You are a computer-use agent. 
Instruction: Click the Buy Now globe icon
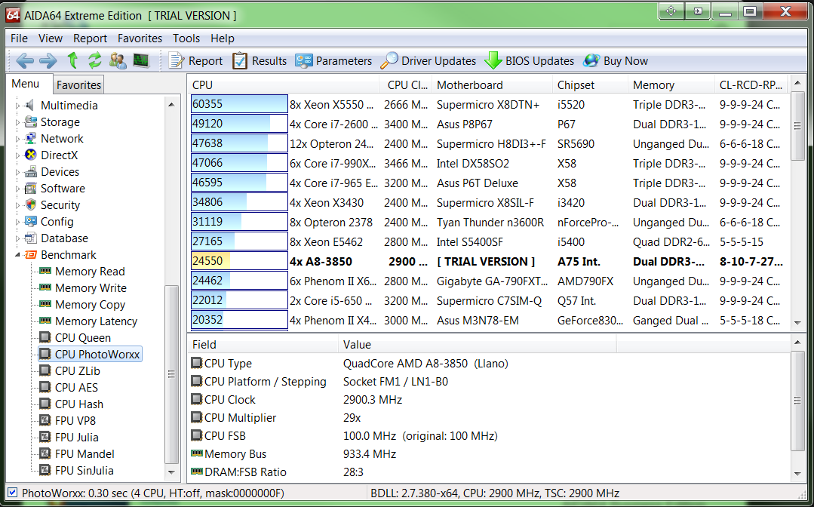click(x=591, y=60)
